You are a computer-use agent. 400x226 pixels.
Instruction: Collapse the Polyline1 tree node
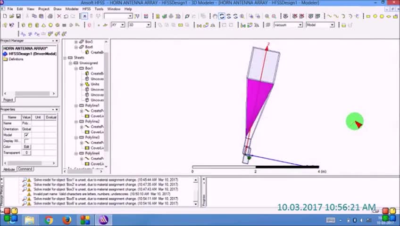pyautogui.click(x=76, y=105)
